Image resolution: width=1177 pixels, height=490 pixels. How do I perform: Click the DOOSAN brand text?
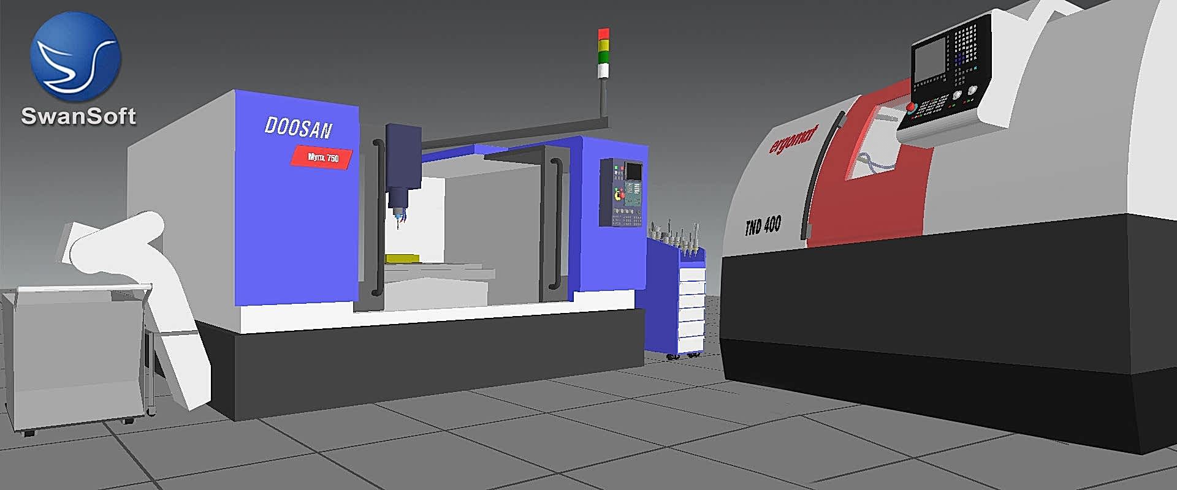(298, 128)
